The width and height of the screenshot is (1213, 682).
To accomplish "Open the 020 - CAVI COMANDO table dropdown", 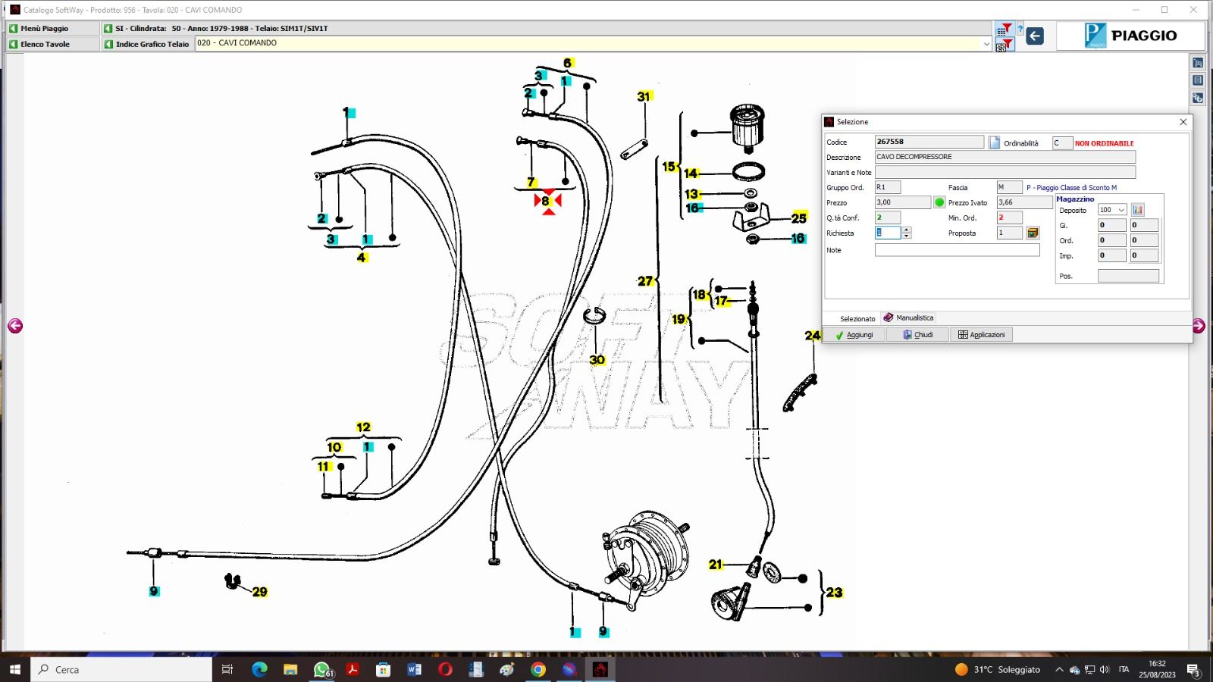I will coord(986,44).
